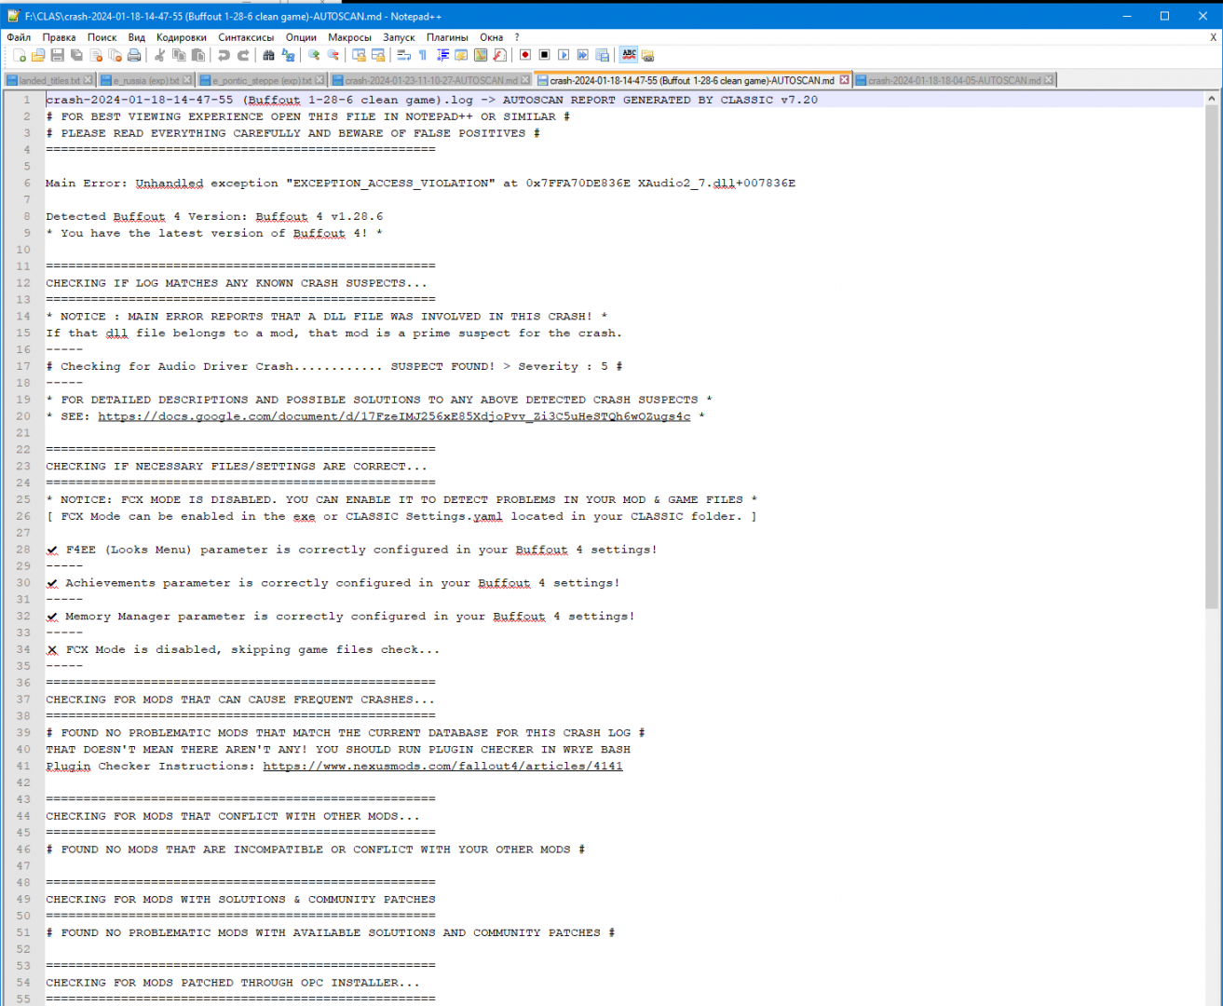The width and height of the screenshot is (1223, 1006).
Task: Create a new file with toolbar icon
Action: (x=19, y=56)
